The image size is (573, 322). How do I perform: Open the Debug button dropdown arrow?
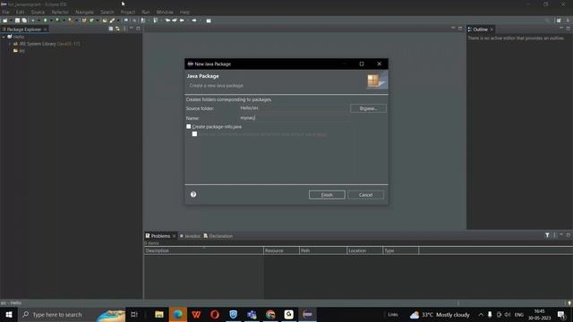click(x=39, y=21)
